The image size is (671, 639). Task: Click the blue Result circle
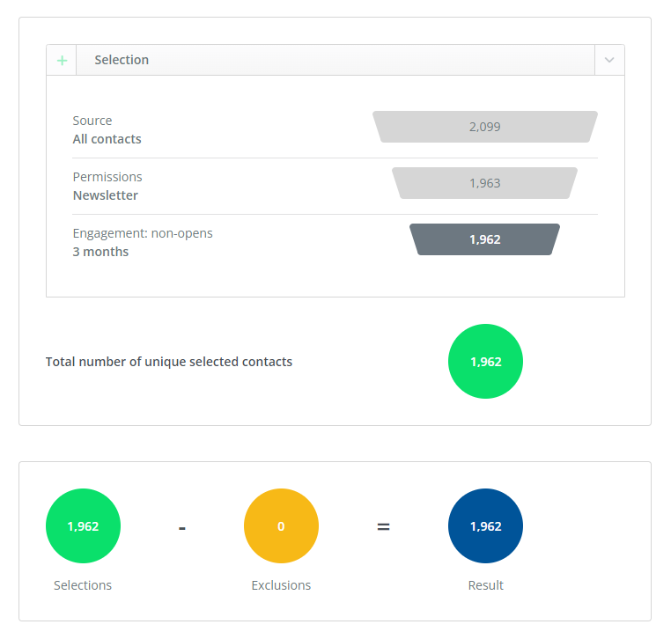click(x=485, y=526)
